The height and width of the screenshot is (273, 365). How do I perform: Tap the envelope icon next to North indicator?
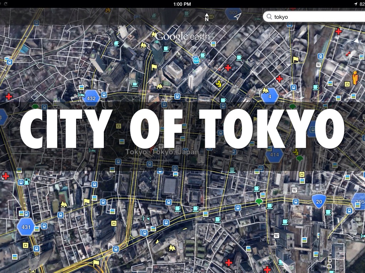[211, 16]
